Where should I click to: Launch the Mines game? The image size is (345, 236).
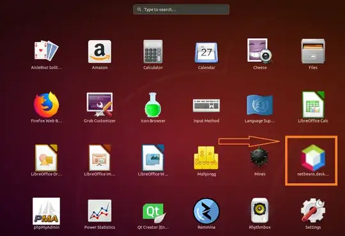(x=259, y=157)
